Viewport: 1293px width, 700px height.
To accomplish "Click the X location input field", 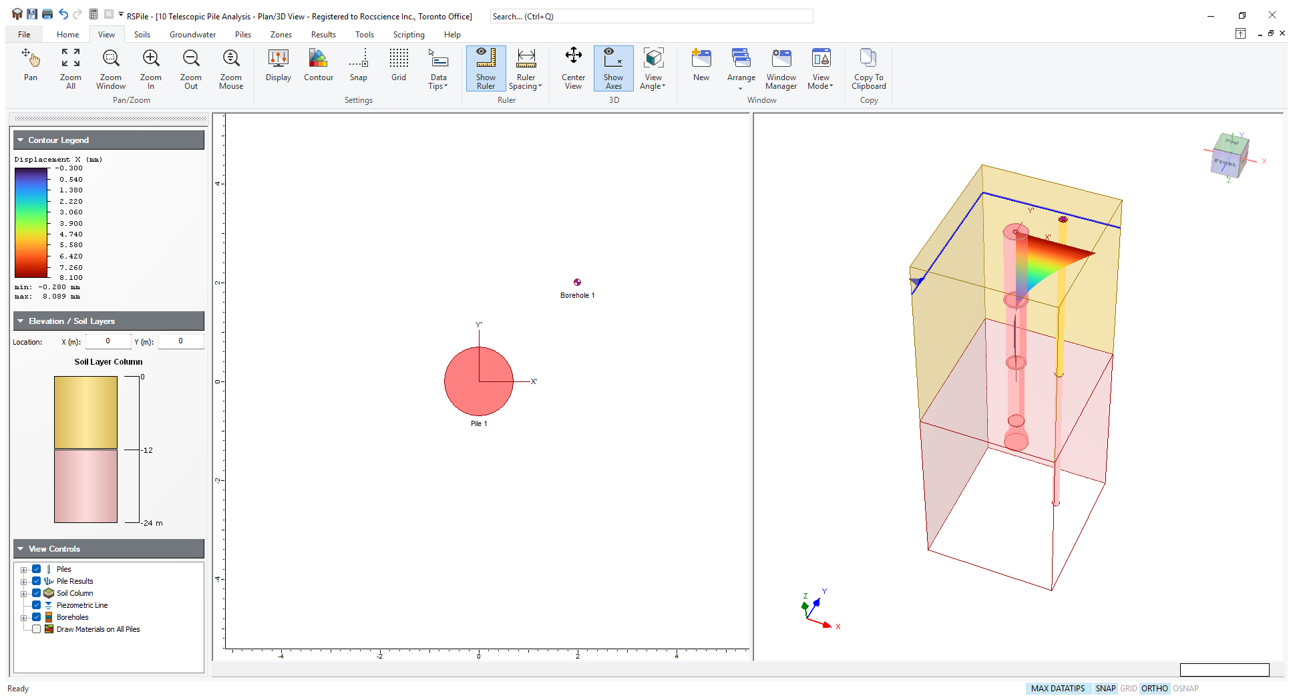I will (x=108, y=341).
